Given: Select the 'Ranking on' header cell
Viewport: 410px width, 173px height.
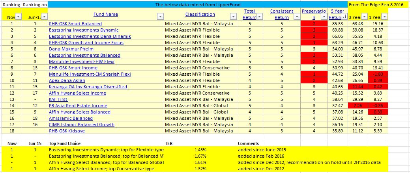Looking at the screenshot, I should click(35, 4).
